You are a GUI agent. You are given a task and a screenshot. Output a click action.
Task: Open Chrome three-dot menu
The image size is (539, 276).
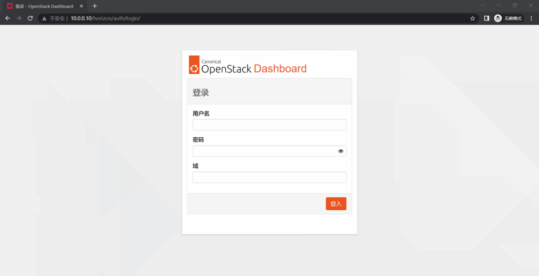531,18
